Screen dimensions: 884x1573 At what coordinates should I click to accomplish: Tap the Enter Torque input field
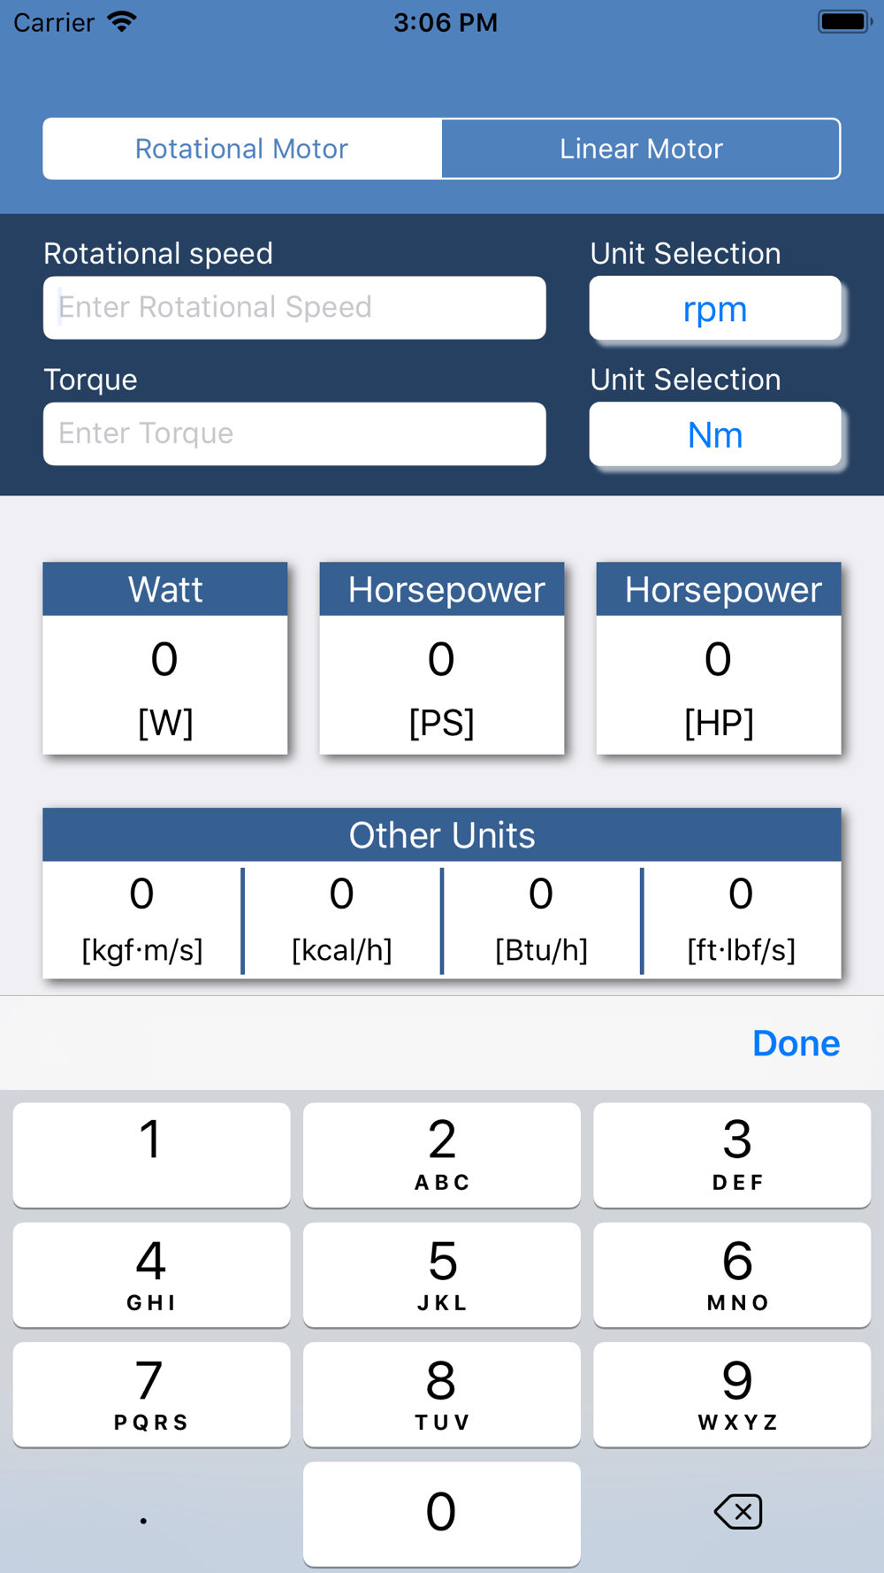(294, 434)
